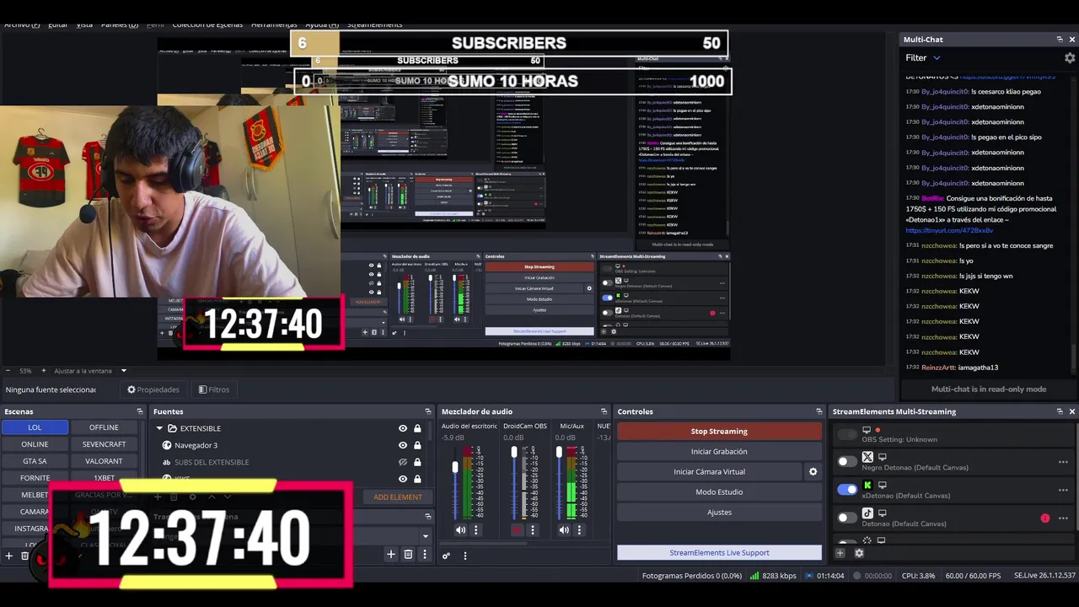The height and width of the screenshot is (607, 1079).
Task: Enter Modo Estudio
Action: click(719, 492)
